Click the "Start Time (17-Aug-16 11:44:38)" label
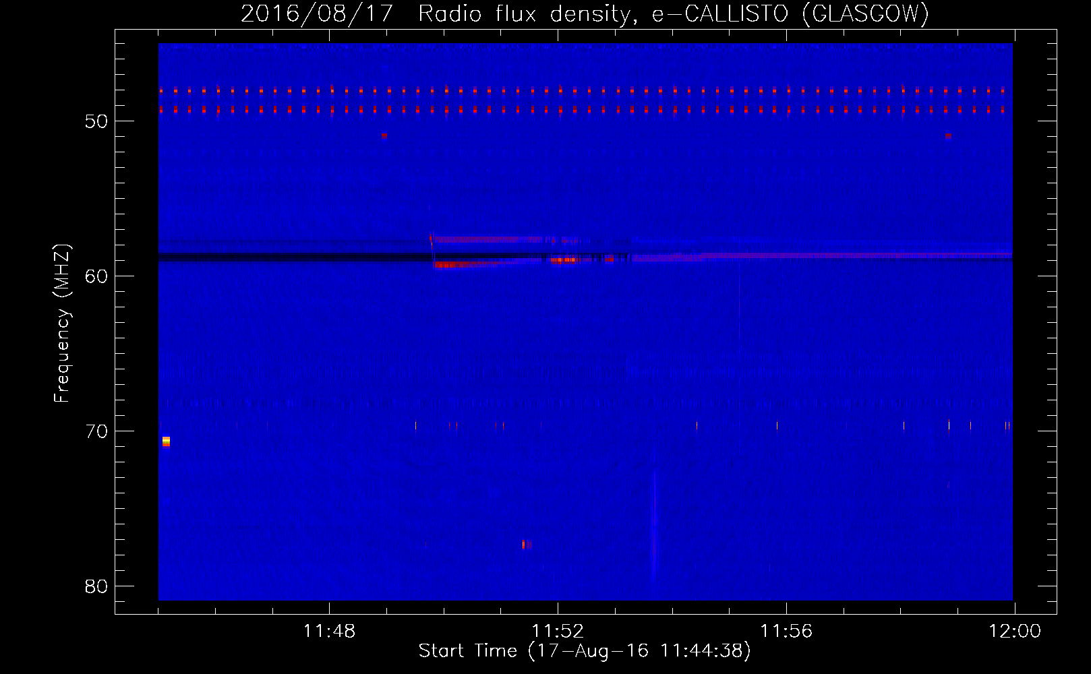The image size is (1091, 674). pos(585,651)
